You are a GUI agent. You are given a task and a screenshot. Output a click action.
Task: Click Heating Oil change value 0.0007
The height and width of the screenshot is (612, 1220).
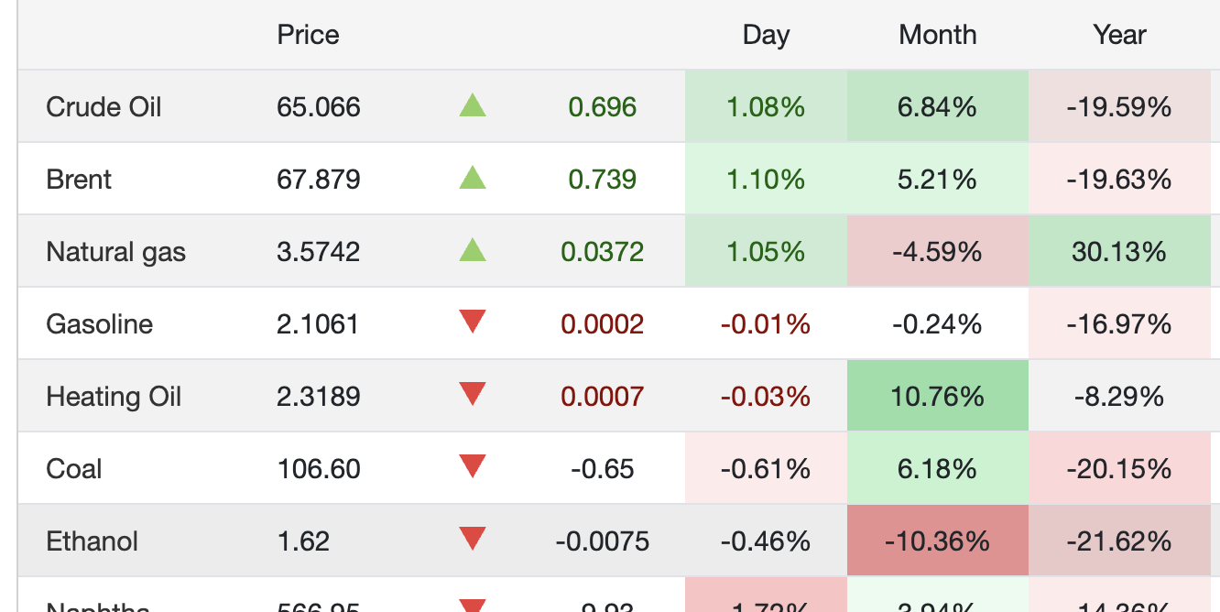click(x=603, y=397)
